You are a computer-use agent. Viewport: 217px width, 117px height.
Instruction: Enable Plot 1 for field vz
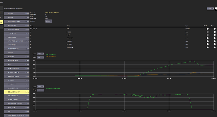click(x=208, y=47)
